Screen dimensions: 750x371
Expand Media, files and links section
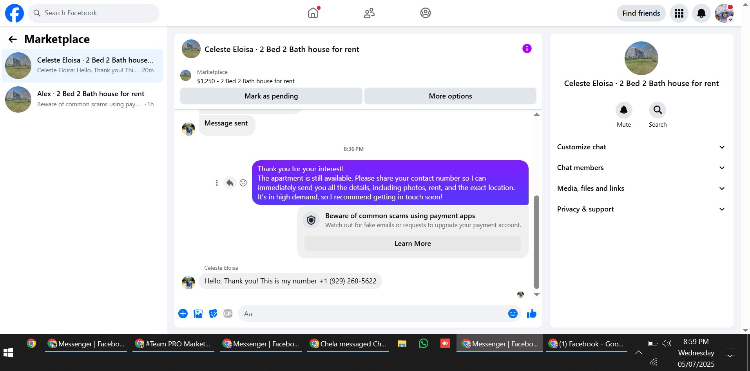tap(641, 188)
